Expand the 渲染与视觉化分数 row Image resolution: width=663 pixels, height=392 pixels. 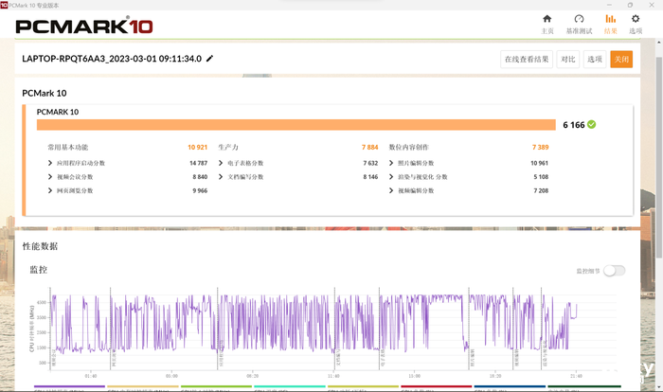(391, 177)
